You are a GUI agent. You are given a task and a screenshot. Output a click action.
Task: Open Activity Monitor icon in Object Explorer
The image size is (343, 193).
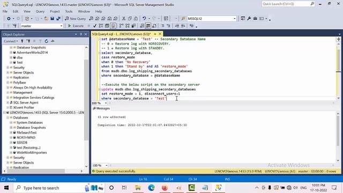point(53,41)
